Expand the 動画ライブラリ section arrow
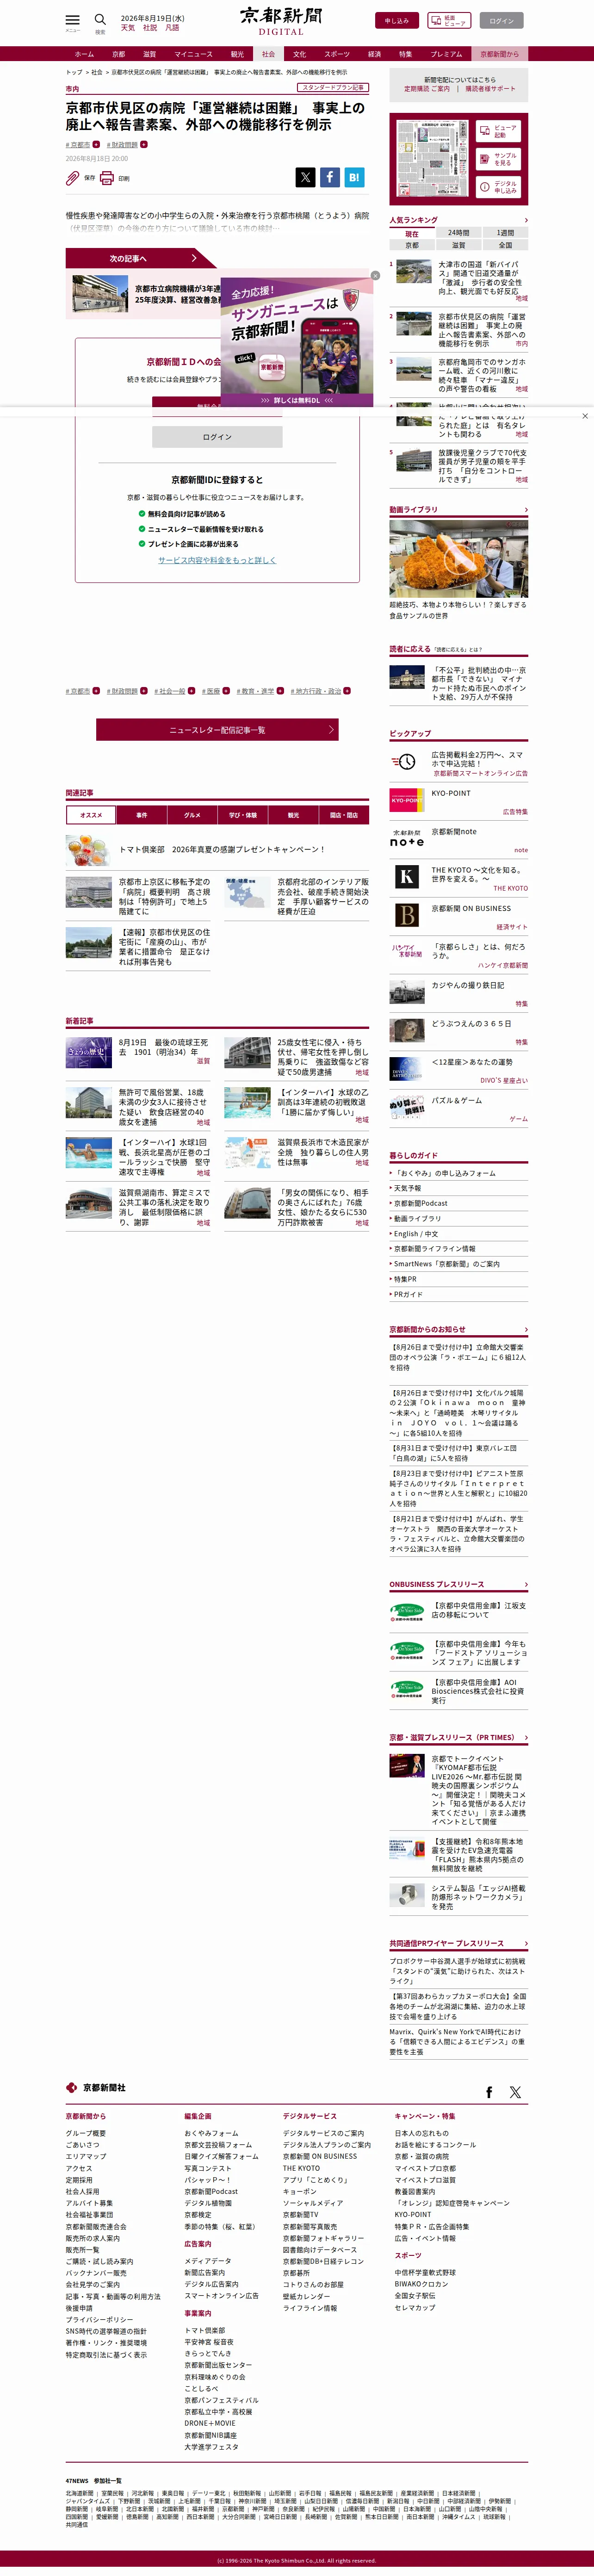 [x=526, y=510]
